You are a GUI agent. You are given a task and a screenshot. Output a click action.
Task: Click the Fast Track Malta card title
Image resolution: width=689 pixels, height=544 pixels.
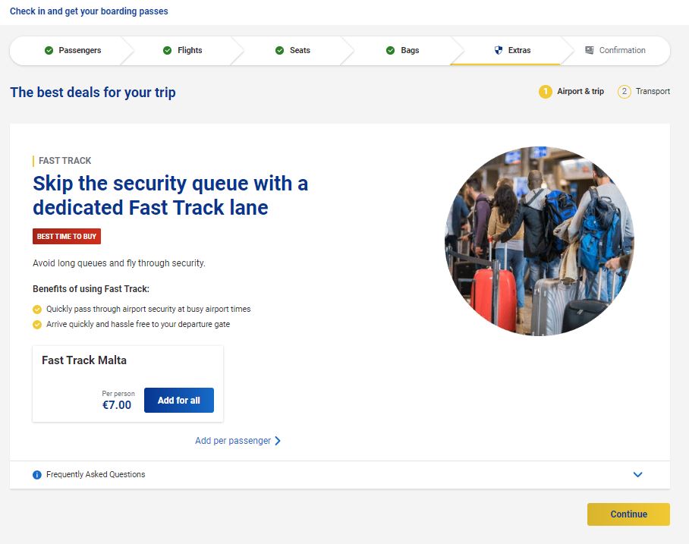click(x=84, y=360)
